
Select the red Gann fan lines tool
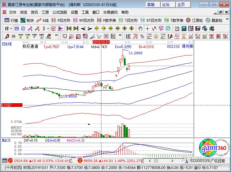[72, 36]
